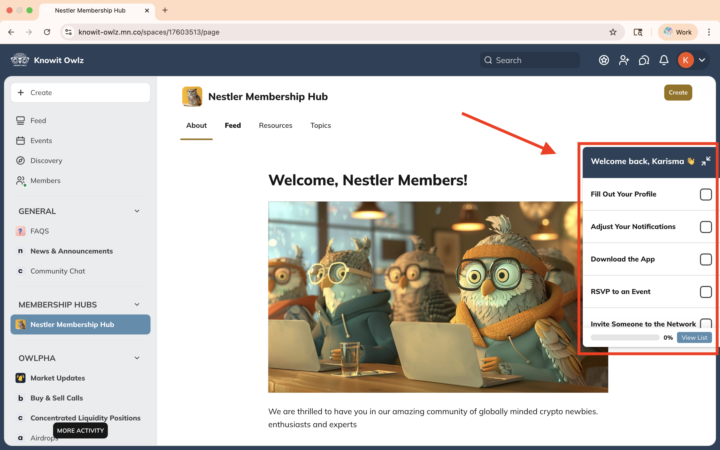Tick the Download the App checkbox

[x=705, y=259]
